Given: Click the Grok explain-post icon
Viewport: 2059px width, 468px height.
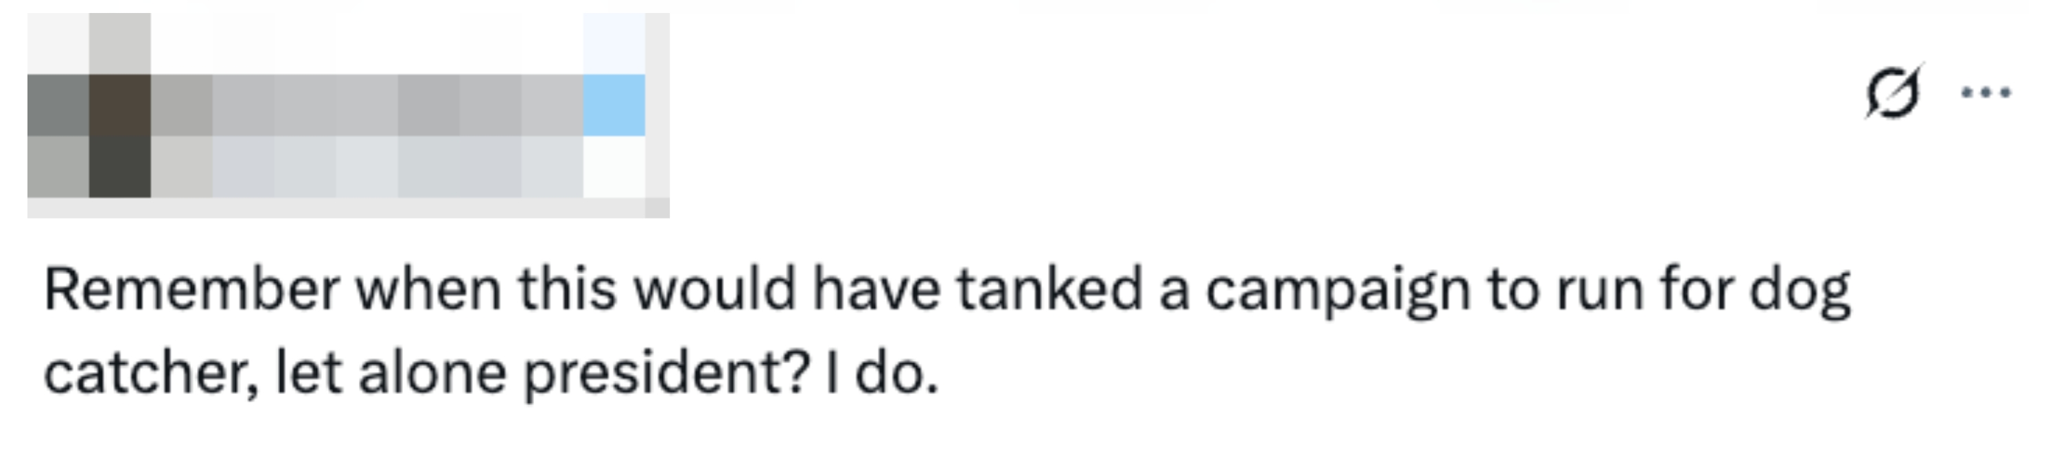Looking at the screenshot, I should coord(1892,93).
